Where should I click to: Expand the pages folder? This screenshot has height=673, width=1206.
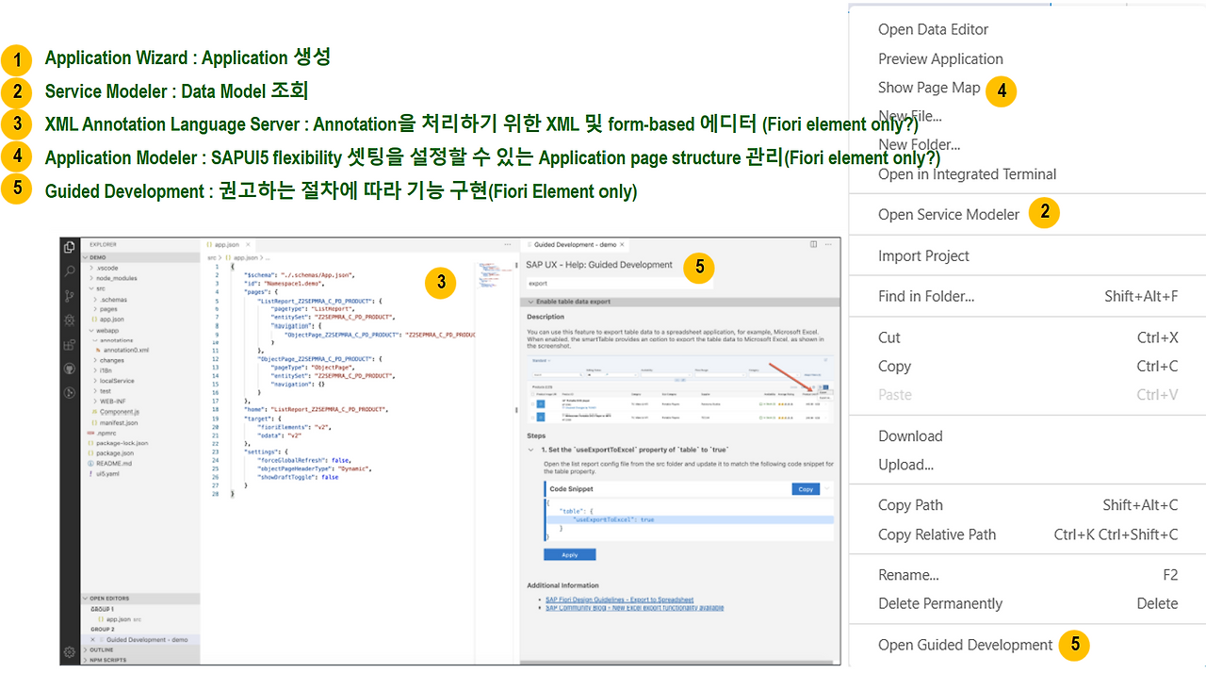tap(95, 309)
